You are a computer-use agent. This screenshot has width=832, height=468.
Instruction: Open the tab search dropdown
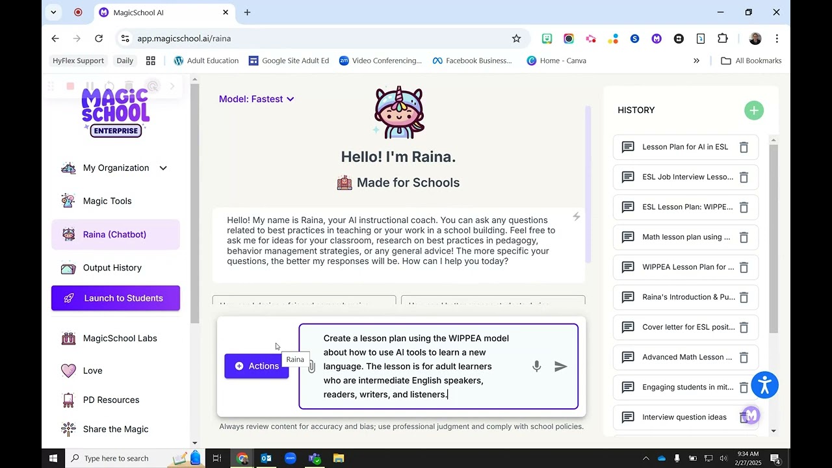53,12
